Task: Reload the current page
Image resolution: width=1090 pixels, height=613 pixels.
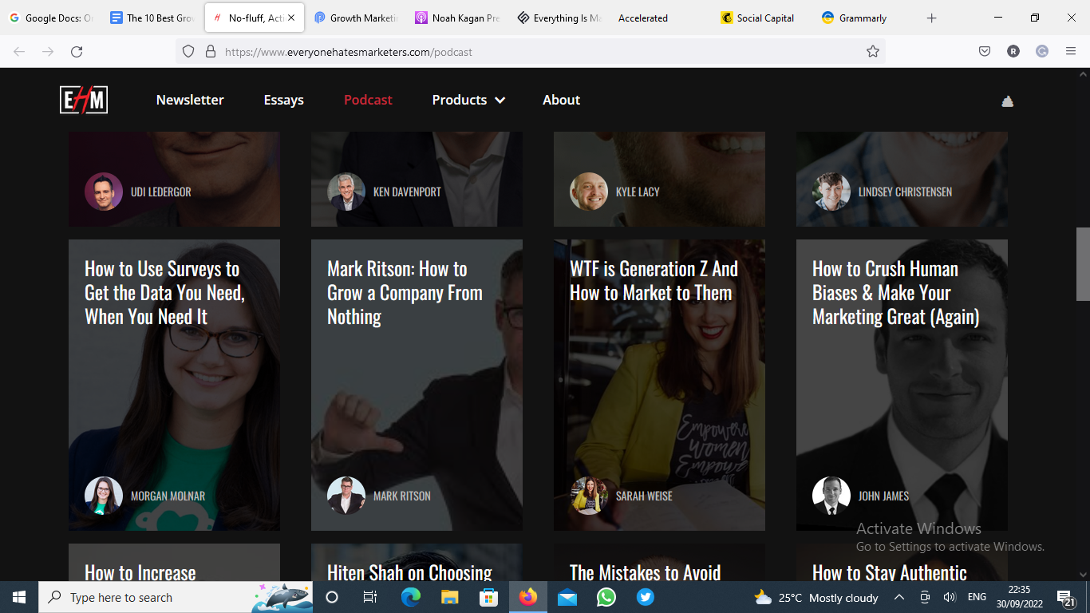Action: click(77, 52)
